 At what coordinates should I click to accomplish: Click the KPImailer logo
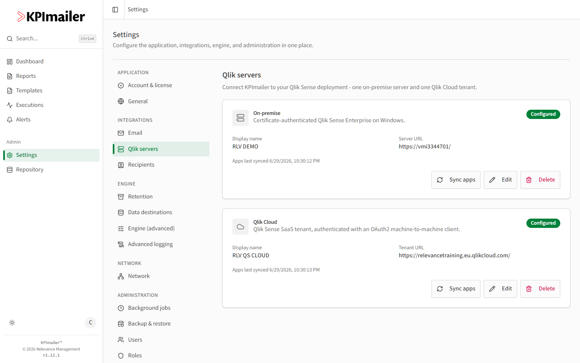coord(51,17)
